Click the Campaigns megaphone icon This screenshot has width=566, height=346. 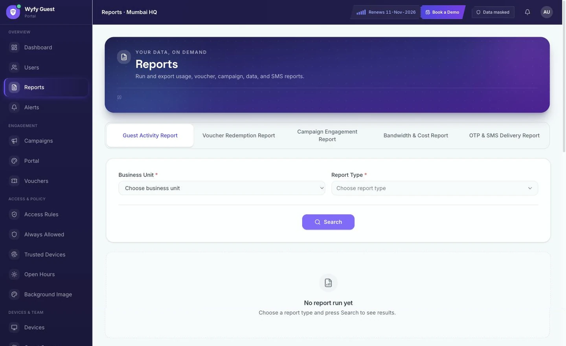14,141
